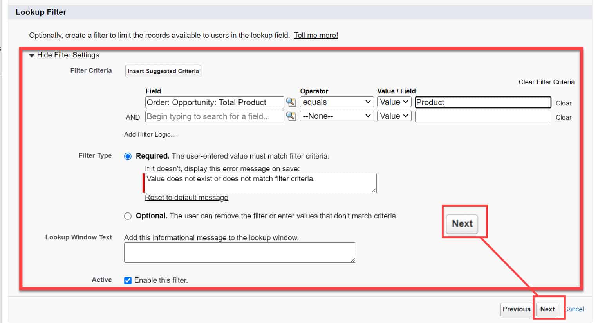Viewport: 598px width, 323px height.
Task: Open the first Value / Field dropdown
Action: pyautogui.click(x=394, y=102)
